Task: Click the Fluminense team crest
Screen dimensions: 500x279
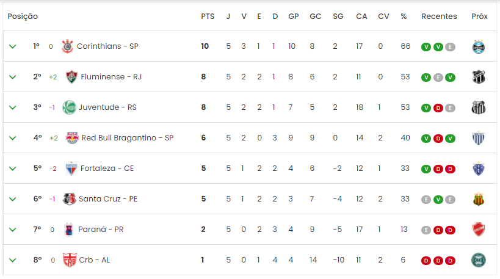Action: coord(71,77)
